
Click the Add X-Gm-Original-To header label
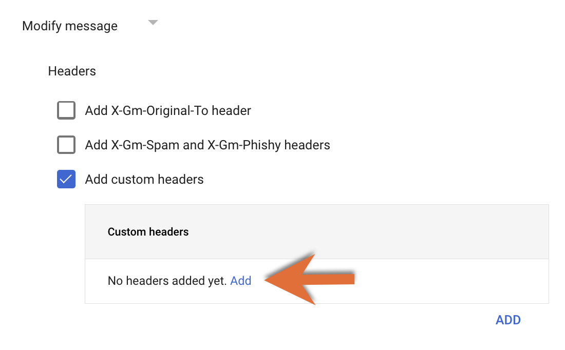[168, 110]
